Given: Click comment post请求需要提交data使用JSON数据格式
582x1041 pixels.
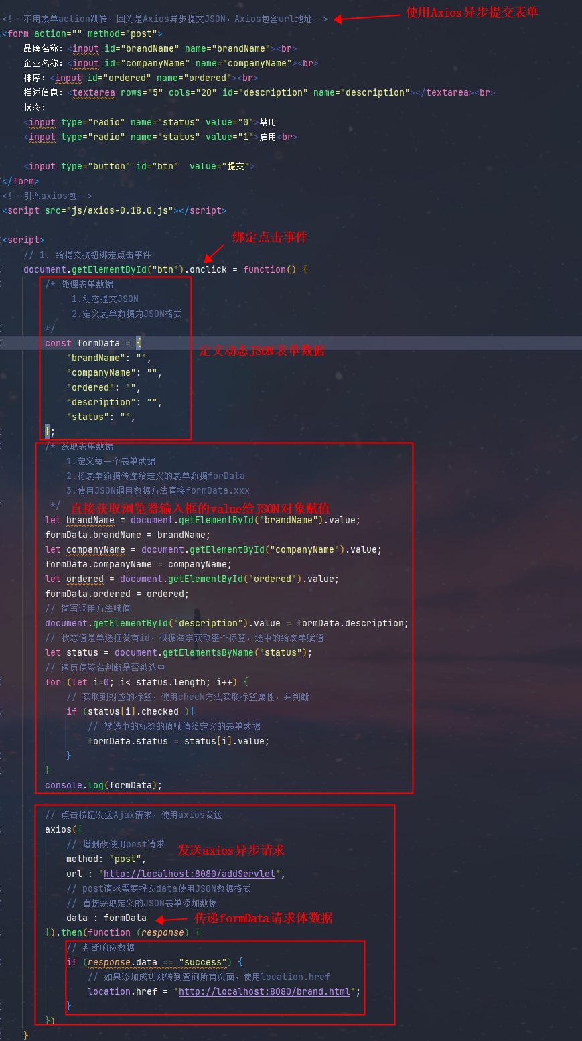Looking at the screenshot, I should (159, 888).
